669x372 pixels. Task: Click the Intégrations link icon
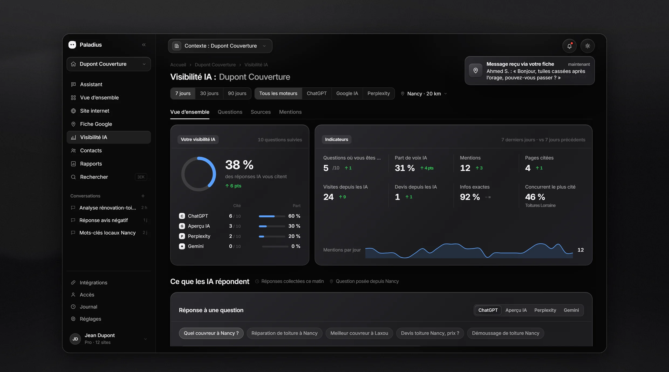[x=73, y=283]
